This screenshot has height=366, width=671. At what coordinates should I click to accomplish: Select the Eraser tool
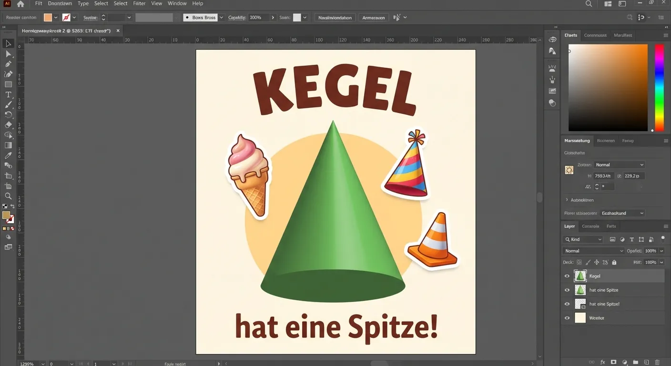pyautogui.click(x=8, y=125)
